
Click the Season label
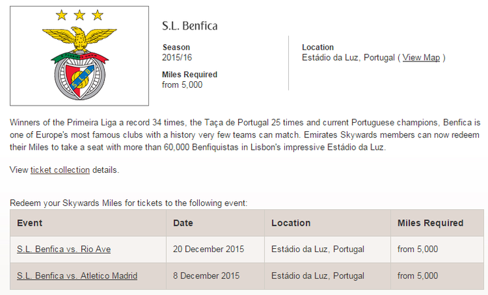[x=176, y=48]
